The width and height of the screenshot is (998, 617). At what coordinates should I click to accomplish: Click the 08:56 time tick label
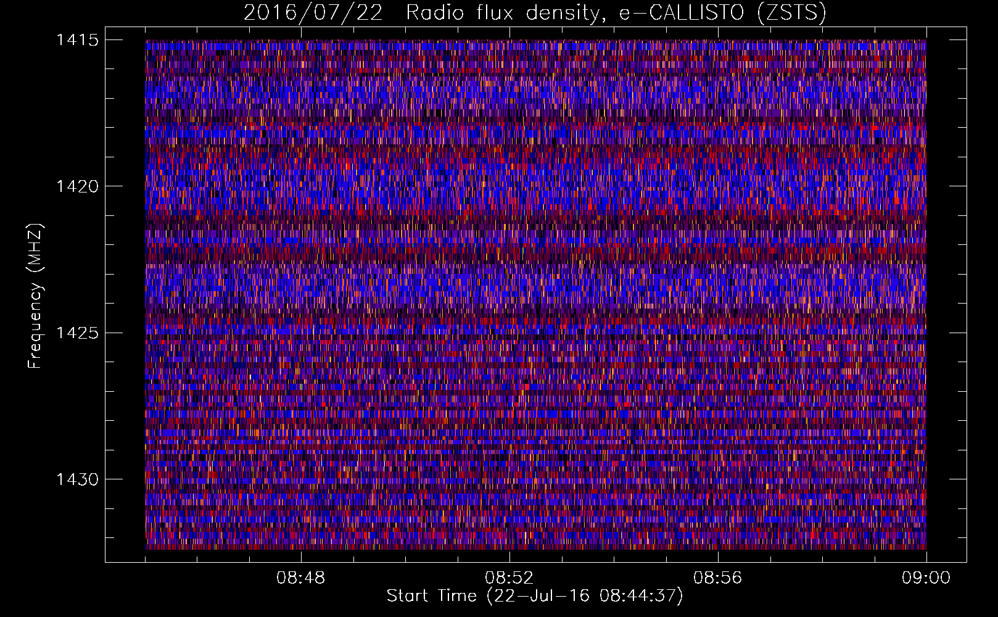(718, 578)
